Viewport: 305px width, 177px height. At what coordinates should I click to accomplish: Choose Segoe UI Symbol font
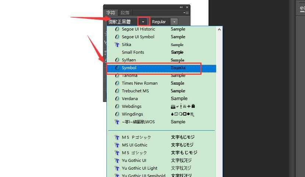(138, 37)
